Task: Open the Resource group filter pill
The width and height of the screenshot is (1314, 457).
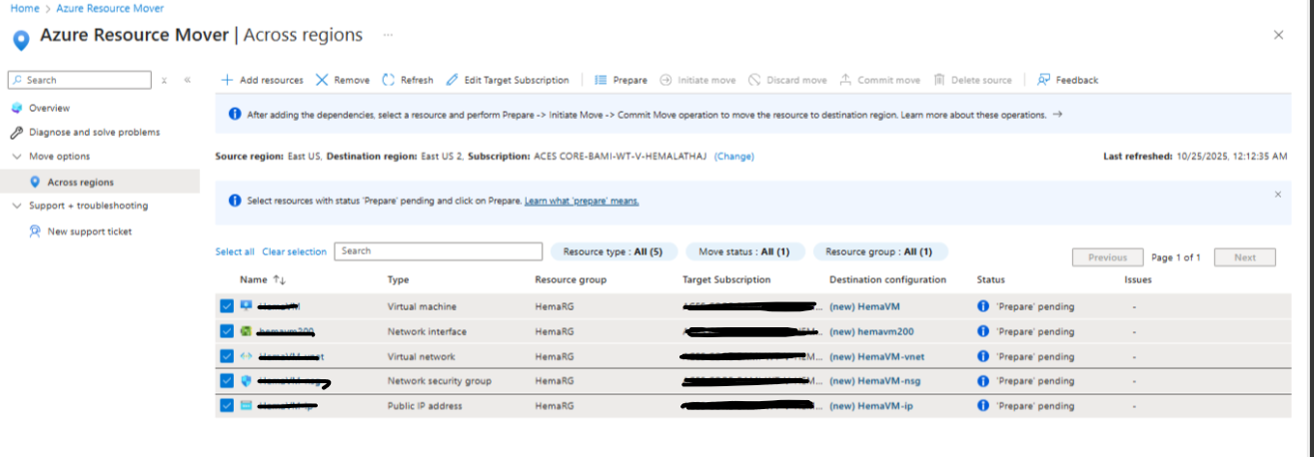Action: coord(879,251)
